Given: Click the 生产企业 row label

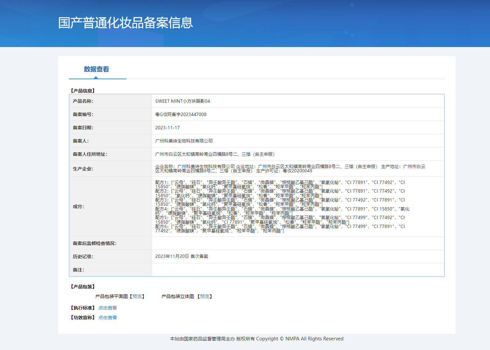Looking at the screenshot, I should pos(83,169).
